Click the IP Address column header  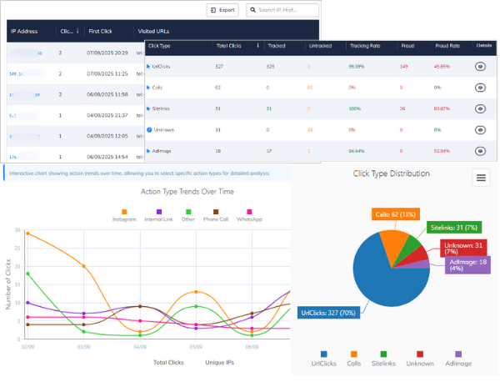coord(26,32)
